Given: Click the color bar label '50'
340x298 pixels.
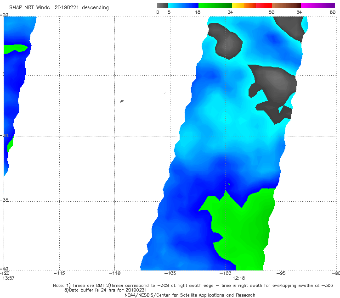Looking at the screenshot, I should click(272, 12).
